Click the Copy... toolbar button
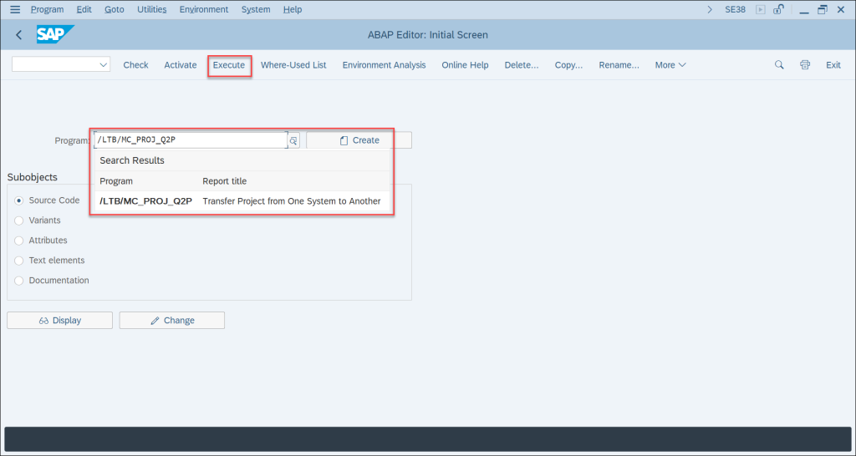This screenshot has height=456, width=856. [568, 65]
